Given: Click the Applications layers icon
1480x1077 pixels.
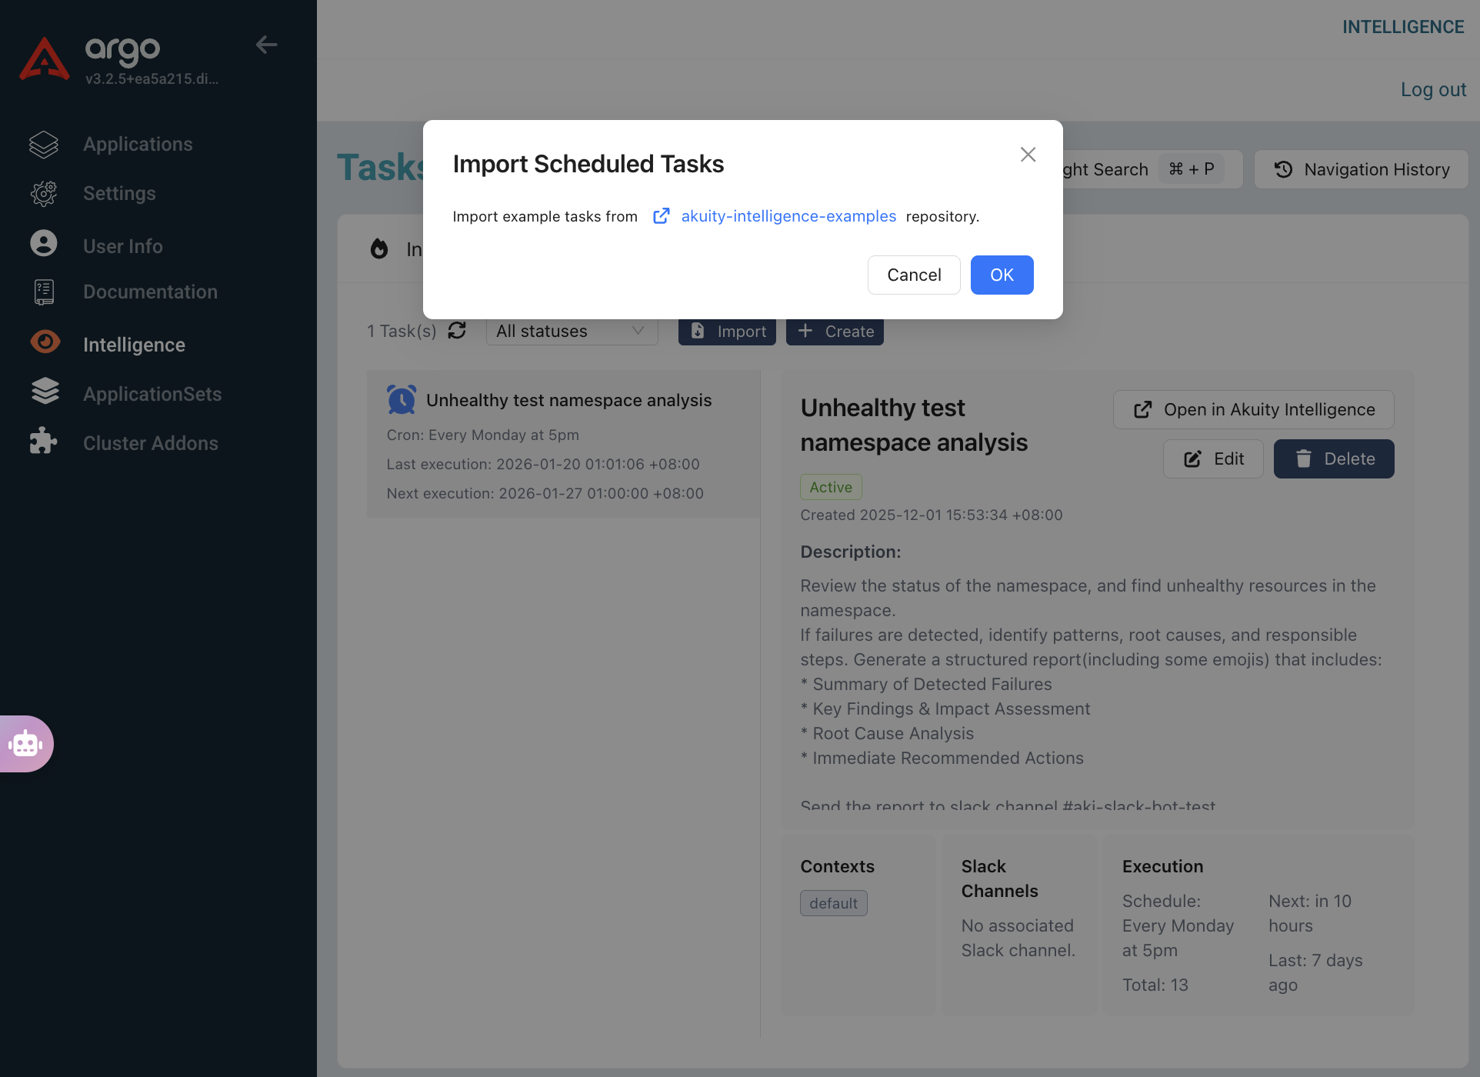Looking at the screenshot, I should pos(44,144).
